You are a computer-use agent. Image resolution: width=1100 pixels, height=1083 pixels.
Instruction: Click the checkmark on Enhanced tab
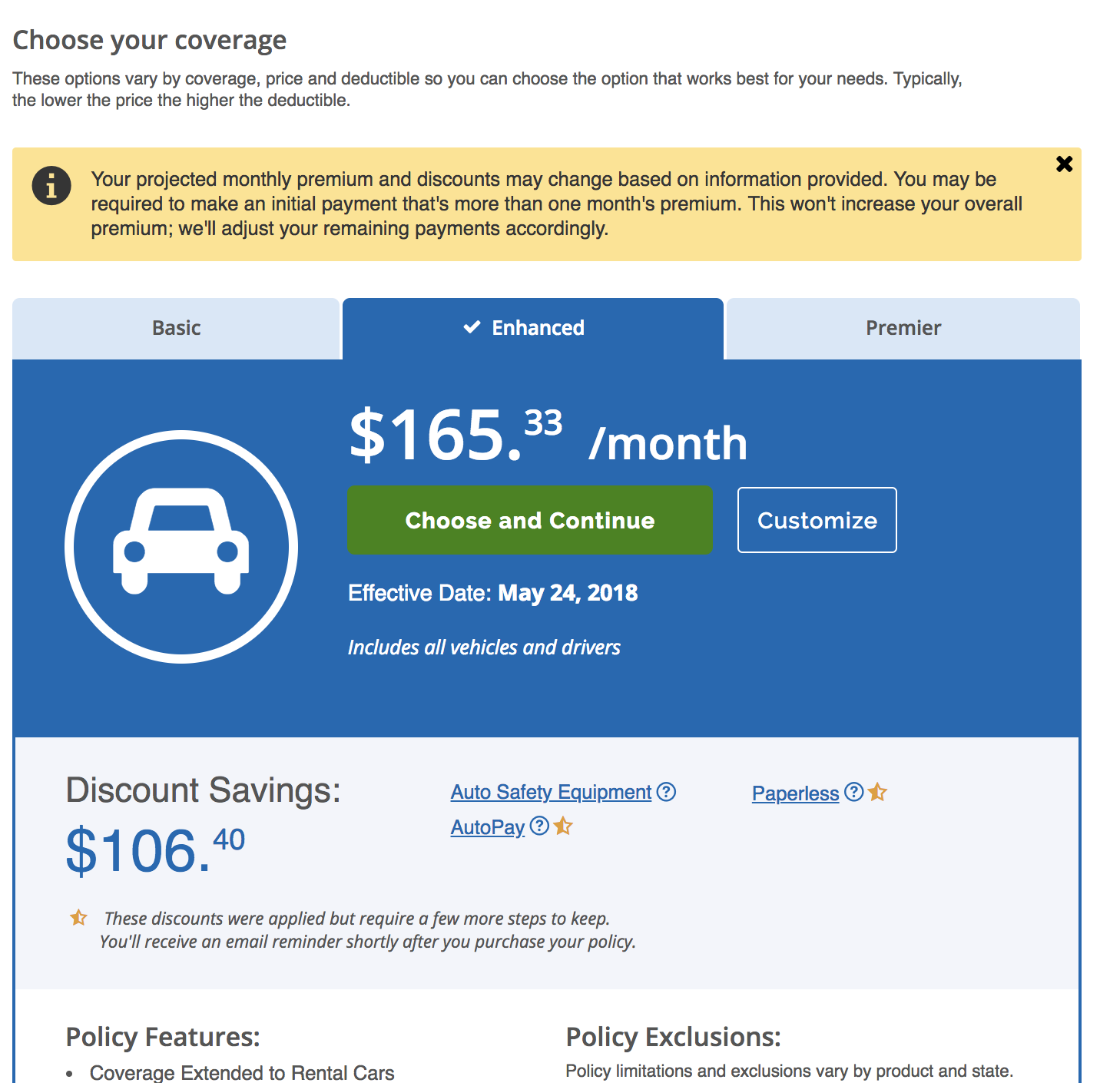pyautogui.click(x=472, y=327)
